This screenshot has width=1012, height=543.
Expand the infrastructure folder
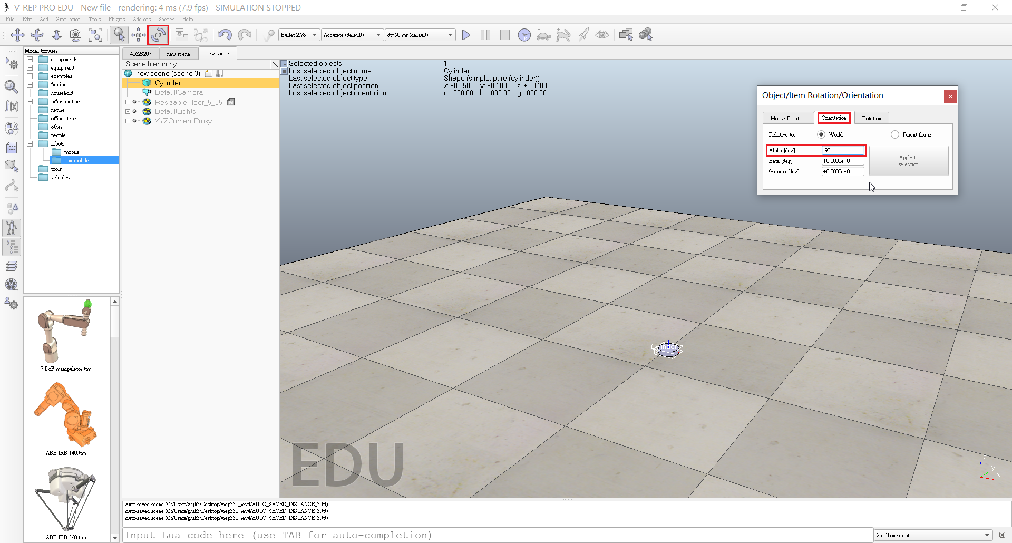(30, 102)
